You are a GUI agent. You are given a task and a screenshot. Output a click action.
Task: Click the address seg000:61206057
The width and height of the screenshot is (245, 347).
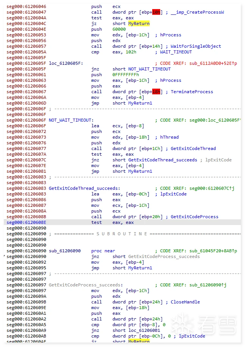click(26, 46)
